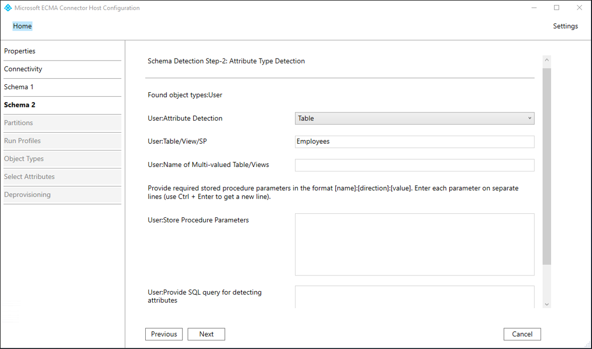Screen dimensions: 592x349
Task: Select the Object Types page
Action: pos(23,158)
